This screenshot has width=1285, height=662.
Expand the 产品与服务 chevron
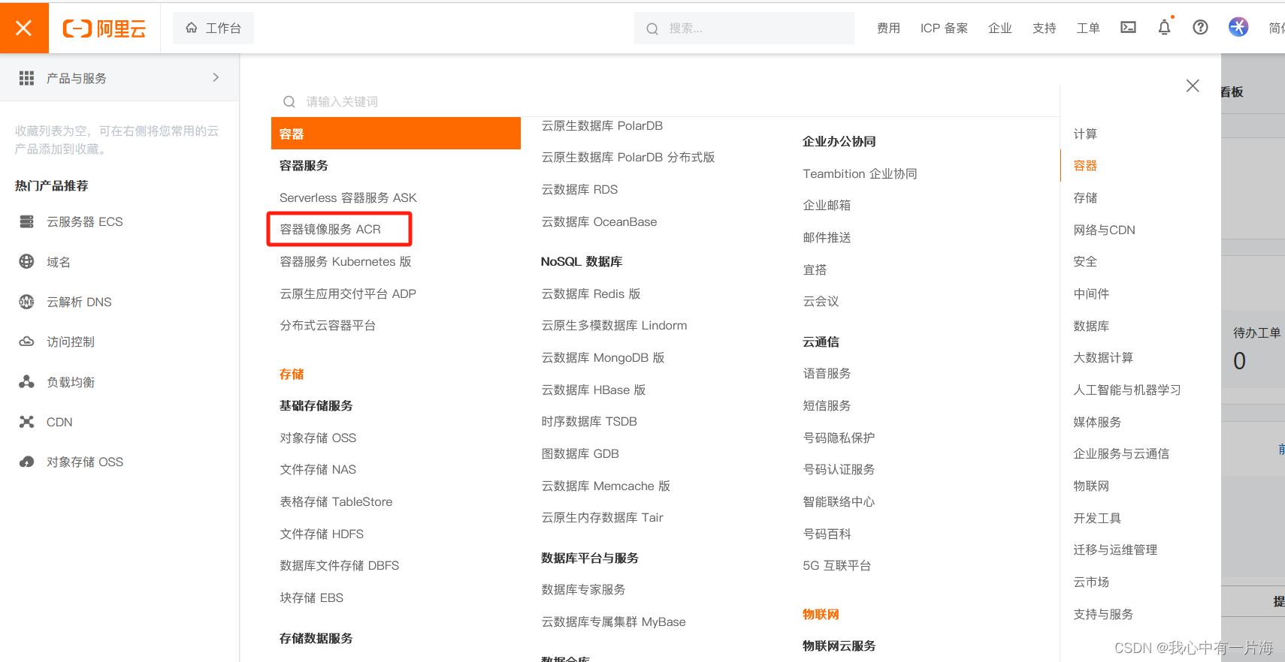click(x=216, y=77)
